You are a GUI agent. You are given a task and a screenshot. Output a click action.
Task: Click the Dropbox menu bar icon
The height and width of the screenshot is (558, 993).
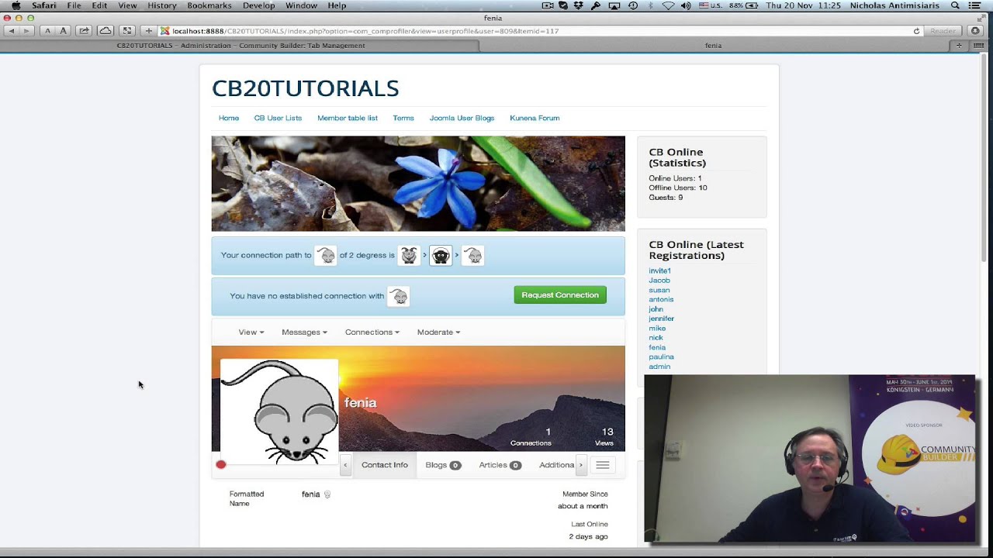click(x=579, y=5)
